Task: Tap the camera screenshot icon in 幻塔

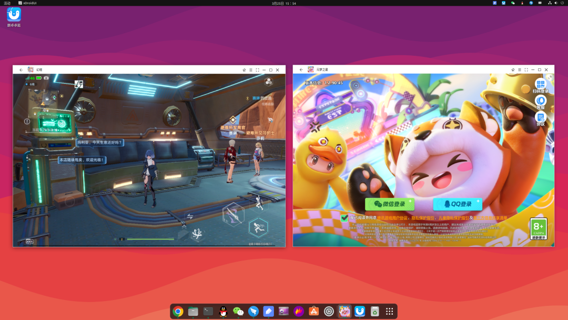Action: (x=46, y=78)
